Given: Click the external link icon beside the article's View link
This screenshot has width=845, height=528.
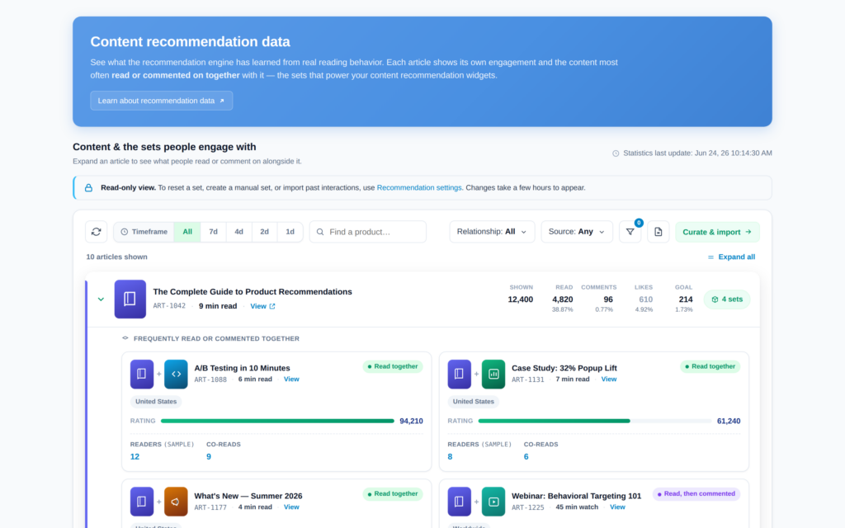Looking at the screenshot, I should coord(272,306).
